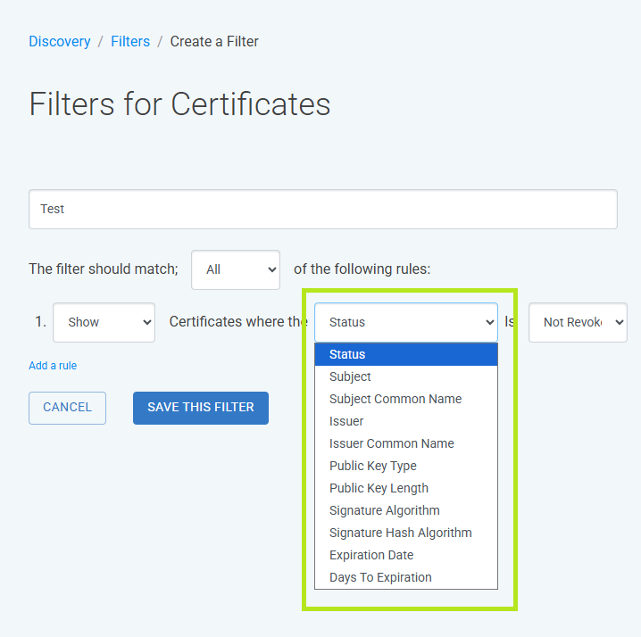Select Public Key Length option

[x=406, y=488]
